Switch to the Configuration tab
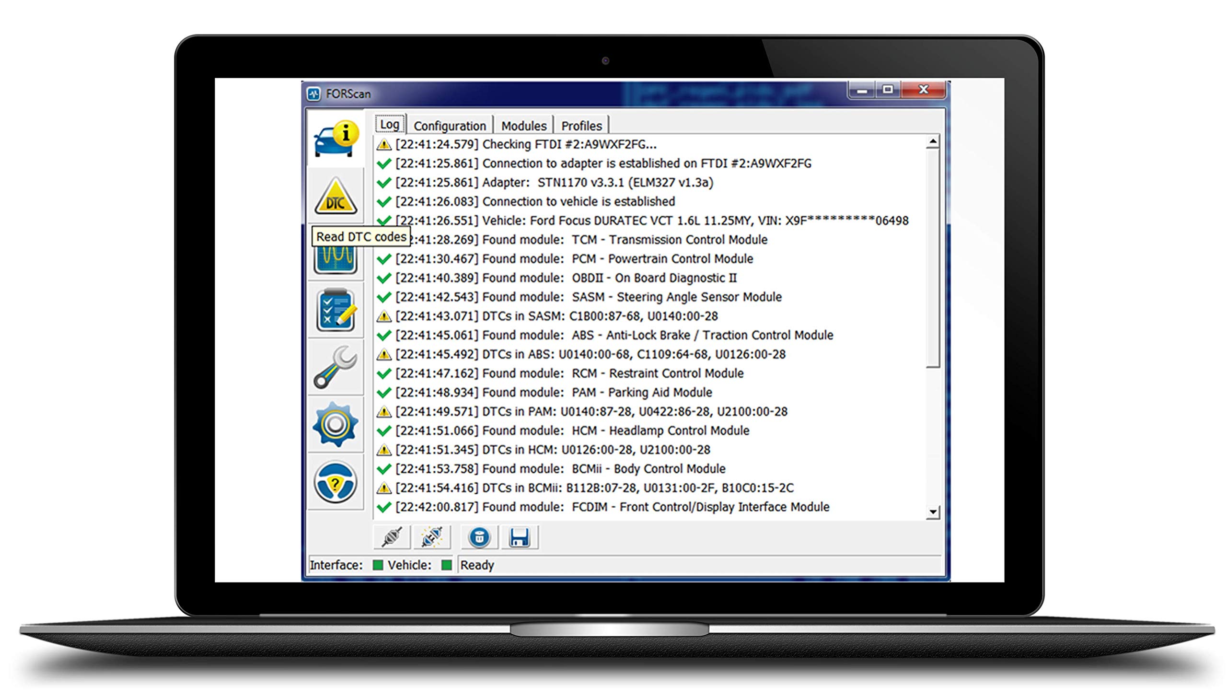Viewport: 1227px width, 698px height. click(450, 126)
